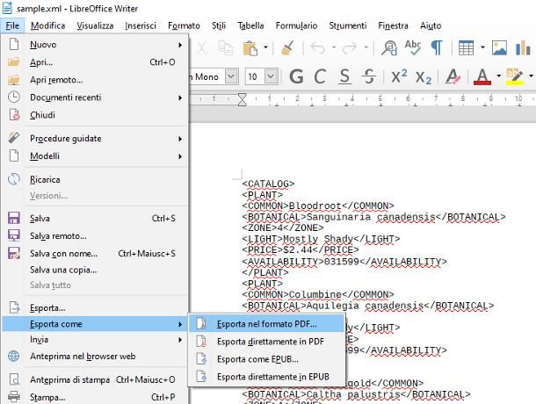This screenshot has height=404, width=536.
Task: Click inside the font size field
Action: click(x=255, y=76)
